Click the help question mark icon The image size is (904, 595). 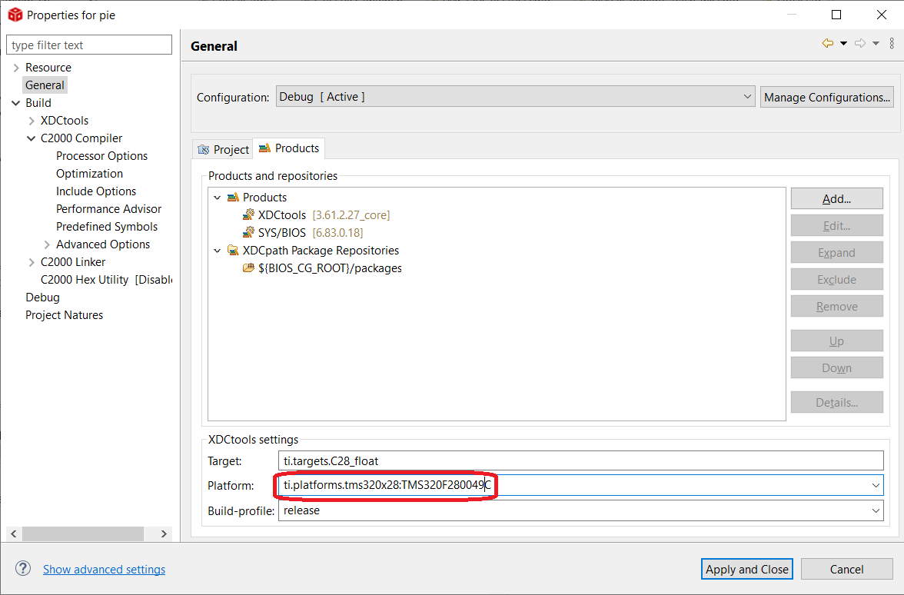(23, 569)
